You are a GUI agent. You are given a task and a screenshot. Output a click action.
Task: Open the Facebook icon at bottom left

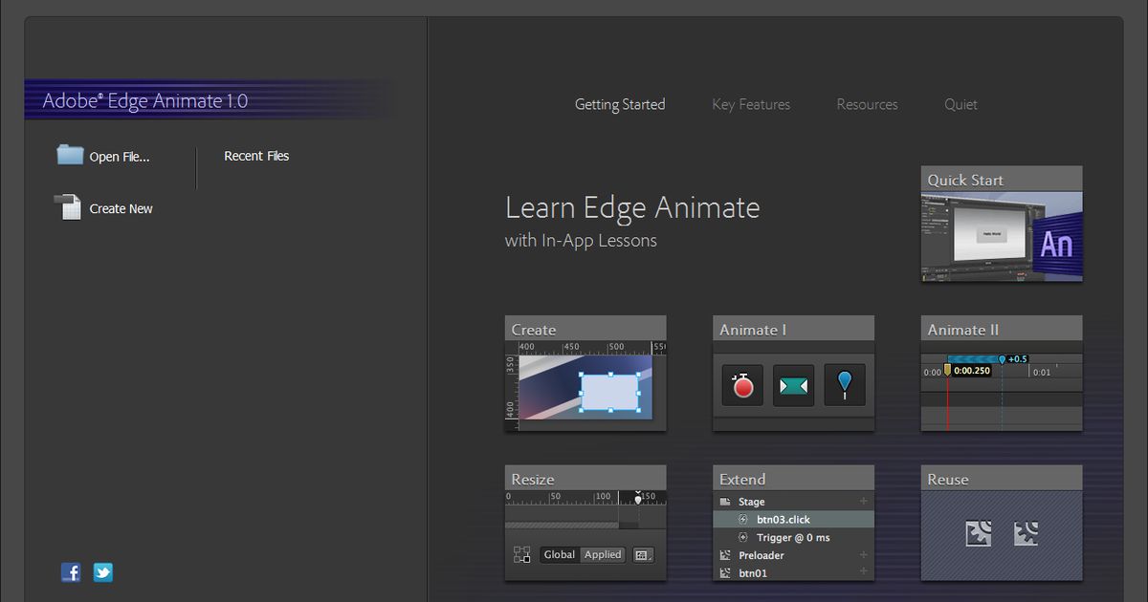(71, 571)
